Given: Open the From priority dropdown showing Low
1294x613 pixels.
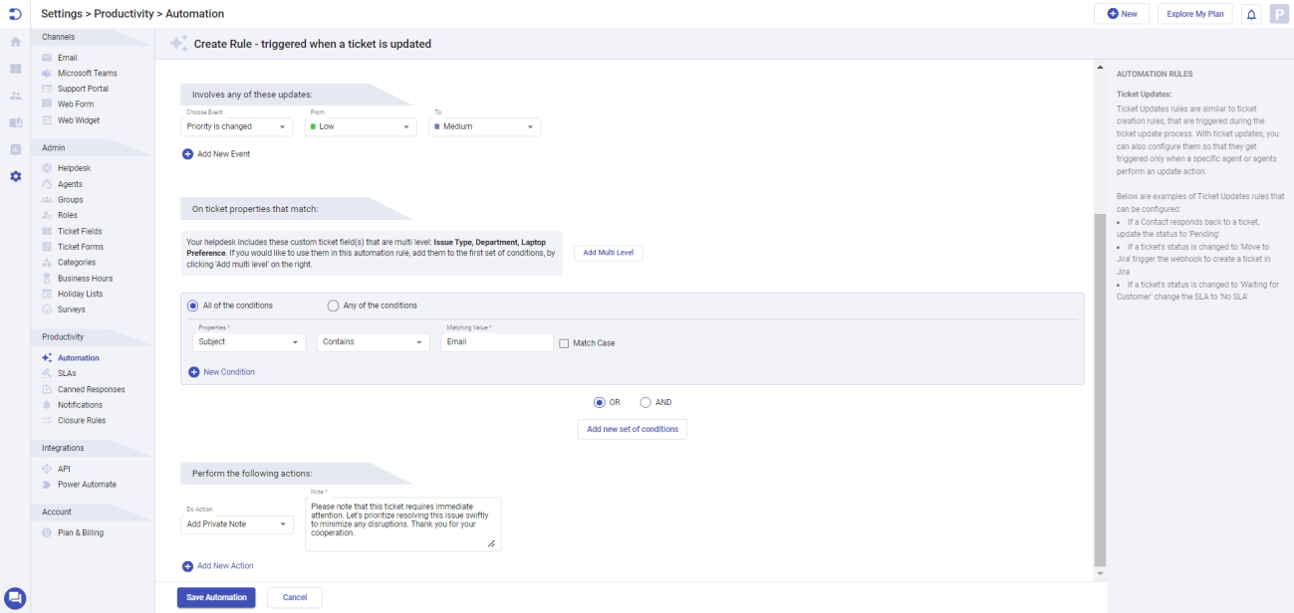Looking at the screenshot, I should [360, 126].
